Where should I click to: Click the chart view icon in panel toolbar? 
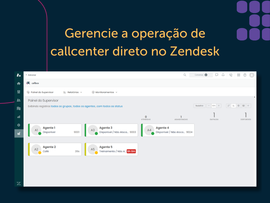tap(234, 106)
